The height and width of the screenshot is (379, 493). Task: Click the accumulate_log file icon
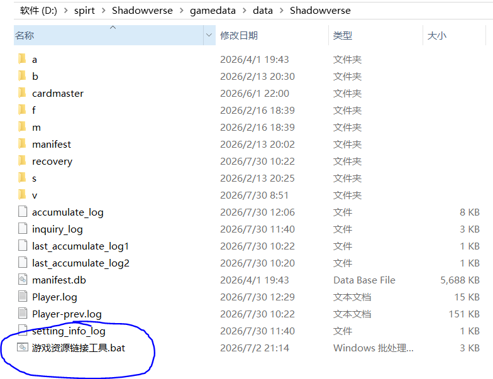(23, 211)
